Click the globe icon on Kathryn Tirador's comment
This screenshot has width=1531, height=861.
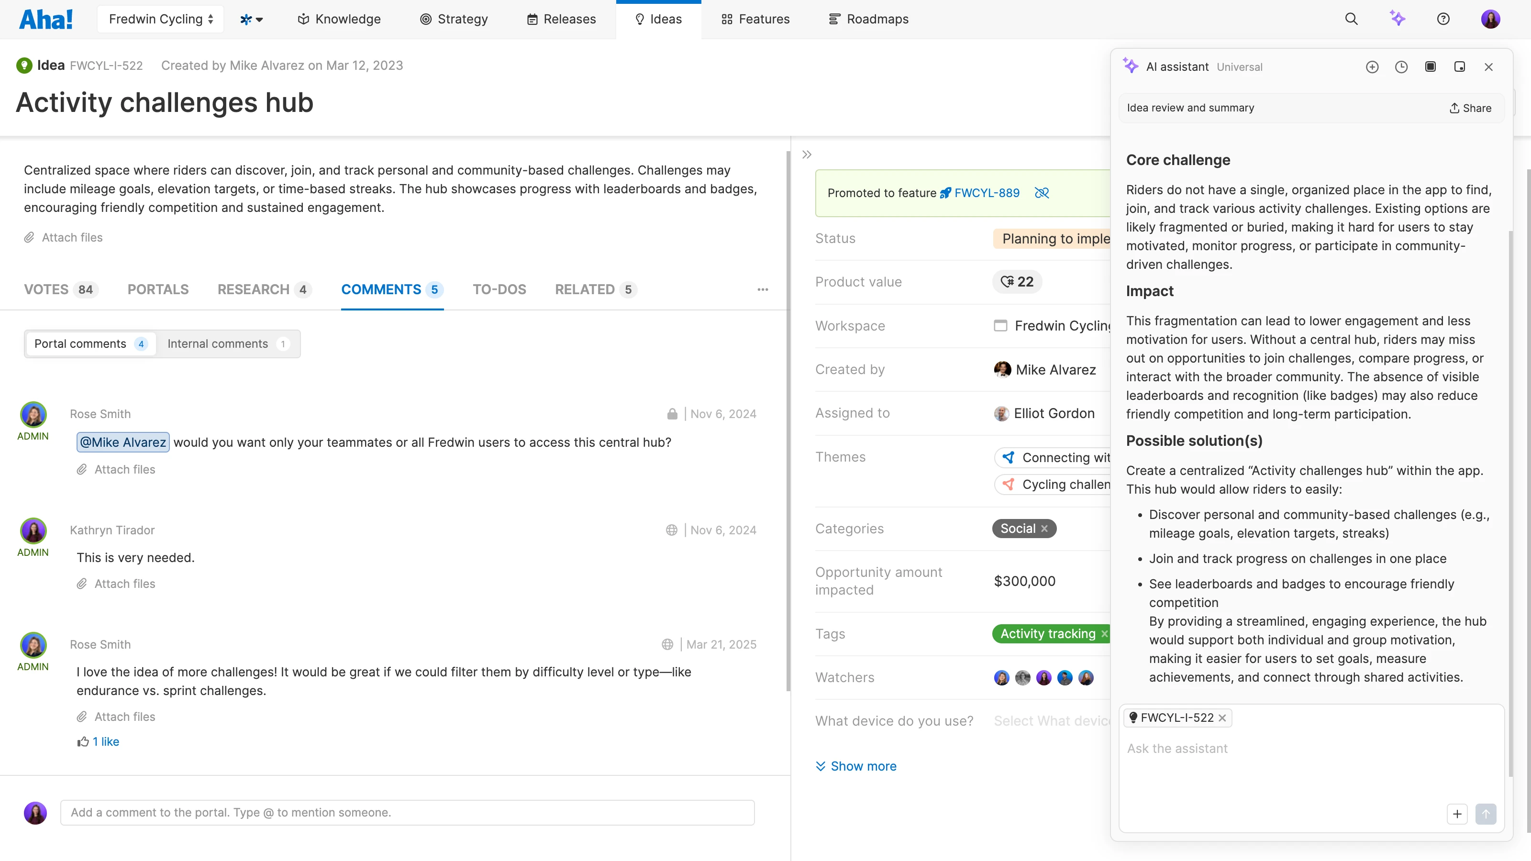point(672,530)
